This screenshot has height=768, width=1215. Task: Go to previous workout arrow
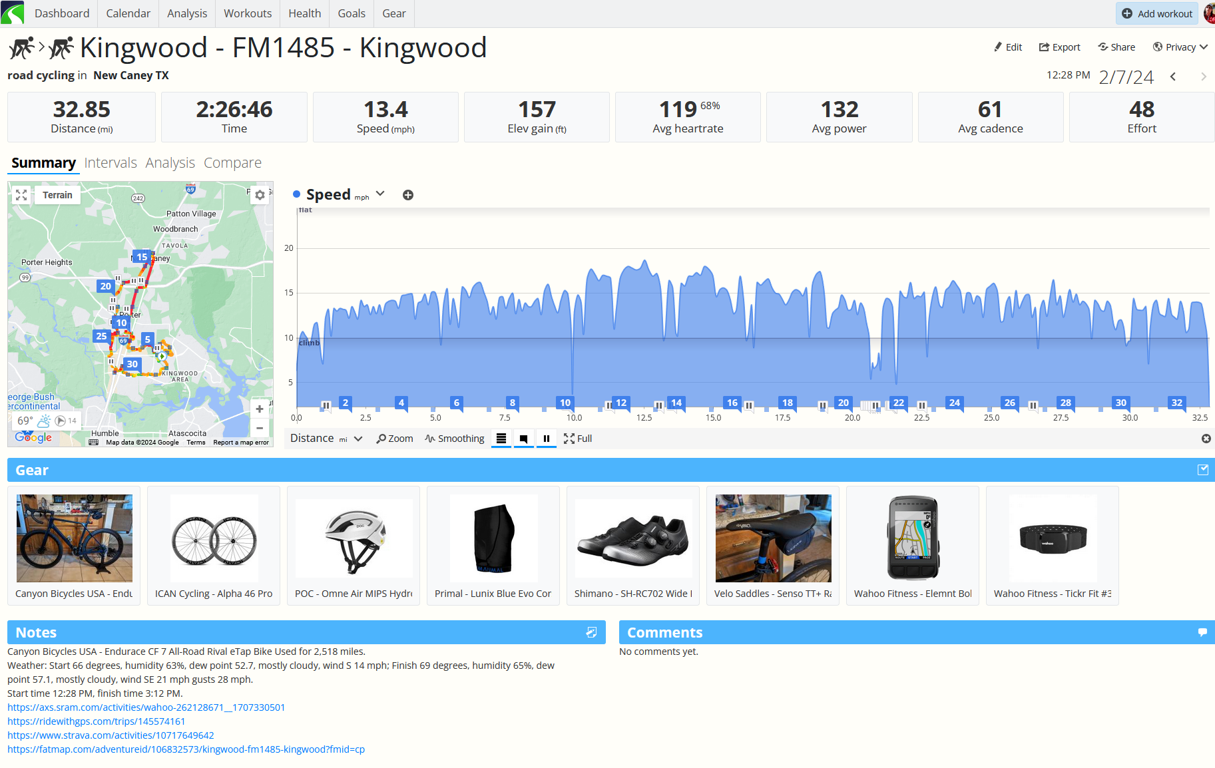pos(1173,77)
